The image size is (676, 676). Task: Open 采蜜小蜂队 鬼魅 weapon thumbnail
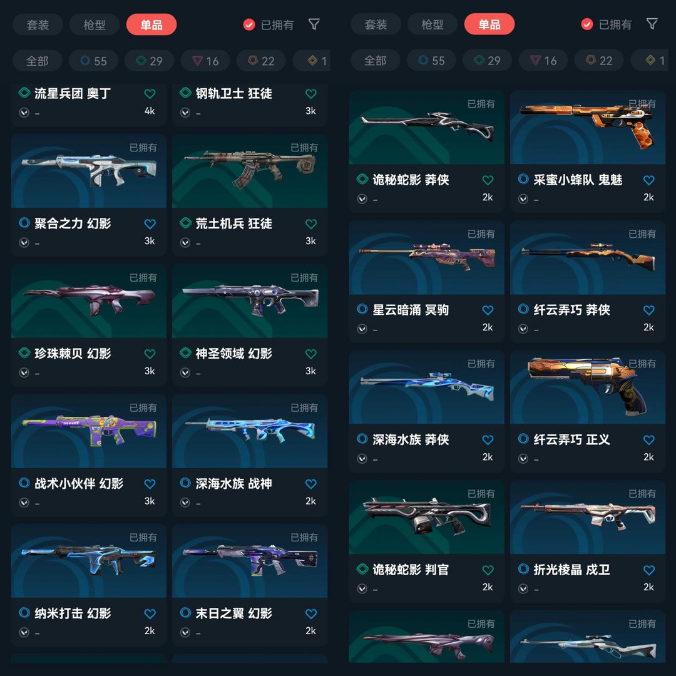tap(588, 128)
